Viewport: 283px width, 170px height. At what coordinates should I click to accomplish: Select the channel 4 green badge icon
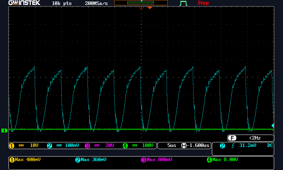[x=125, y=146]
